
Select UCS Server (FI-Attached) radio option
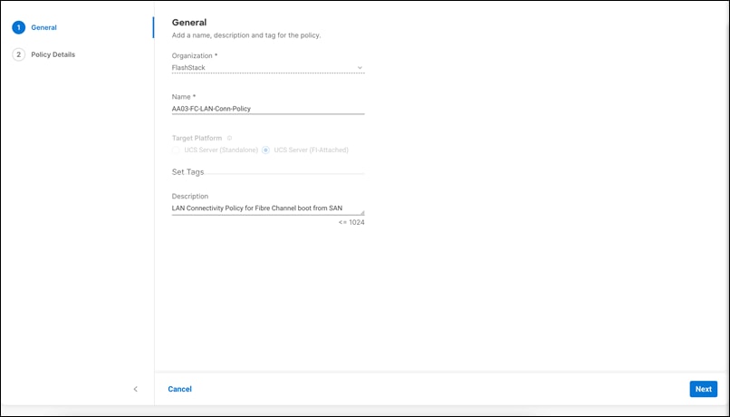pyautogui.click(x=266, y=150)
